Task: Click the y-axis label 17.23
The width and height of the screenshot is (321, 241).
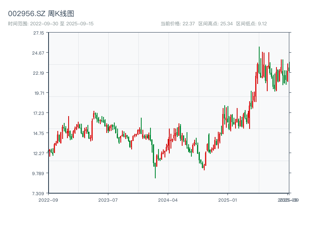Action: [39, 113]
